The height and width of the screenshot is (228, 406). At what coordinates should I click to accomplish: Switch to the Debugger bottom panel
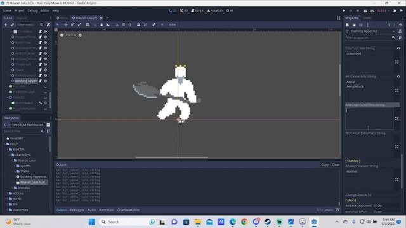[x=77, y=210]
